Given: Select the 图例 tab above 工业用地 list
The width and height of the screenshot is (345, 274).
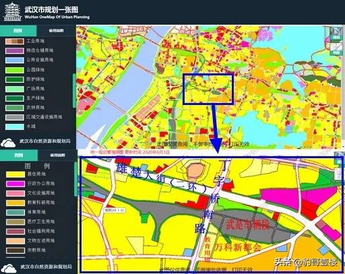Looking at the screenshot, I should [x=18, y=30].
